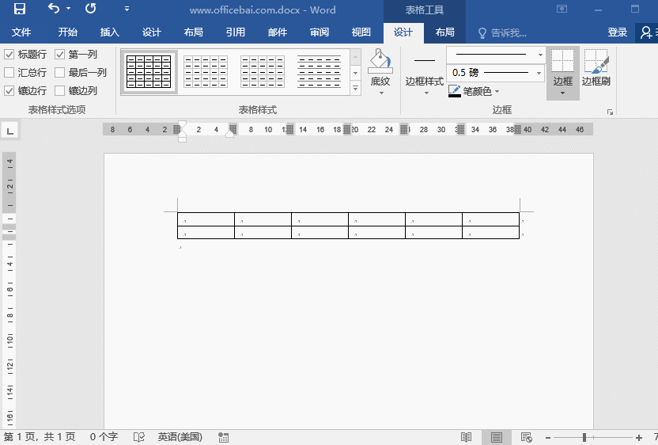The height and width of the screenshot is (445, 658).
Task: Click the proofing spell check book icon
Action: point(139,437)
